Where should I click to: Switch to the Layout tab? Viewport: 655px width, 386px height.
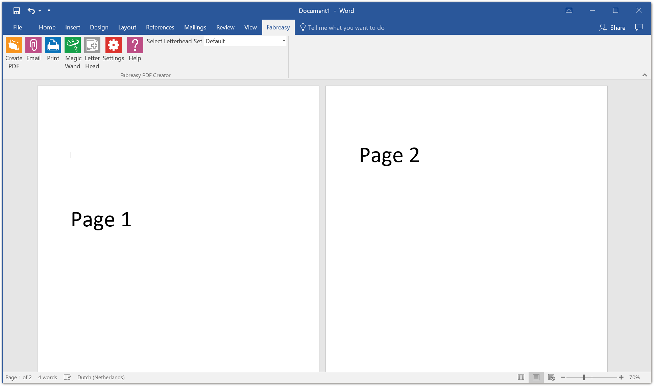(127, 27)
